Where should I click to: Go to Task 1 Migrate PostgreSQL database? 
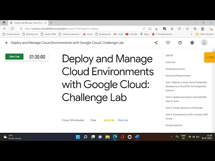tap(186, 86)
